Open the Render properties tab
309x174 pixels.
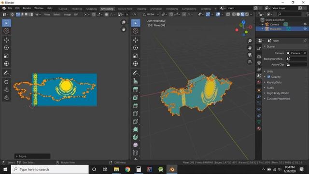[x=259, y=57]
